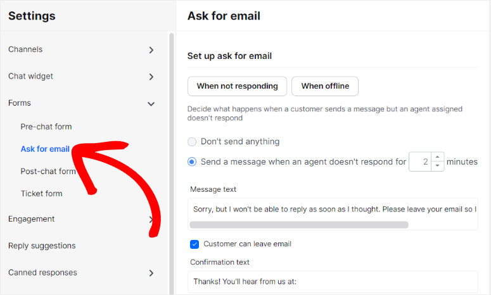Click the settings sidebar vertical scrollbar
Screen dimensions: 491x295
click(x=172, y=163)
